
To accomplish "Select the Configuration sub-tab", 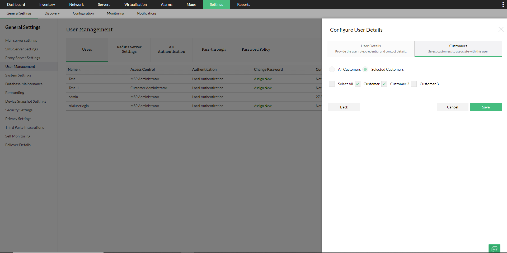I will click(83, 13).
